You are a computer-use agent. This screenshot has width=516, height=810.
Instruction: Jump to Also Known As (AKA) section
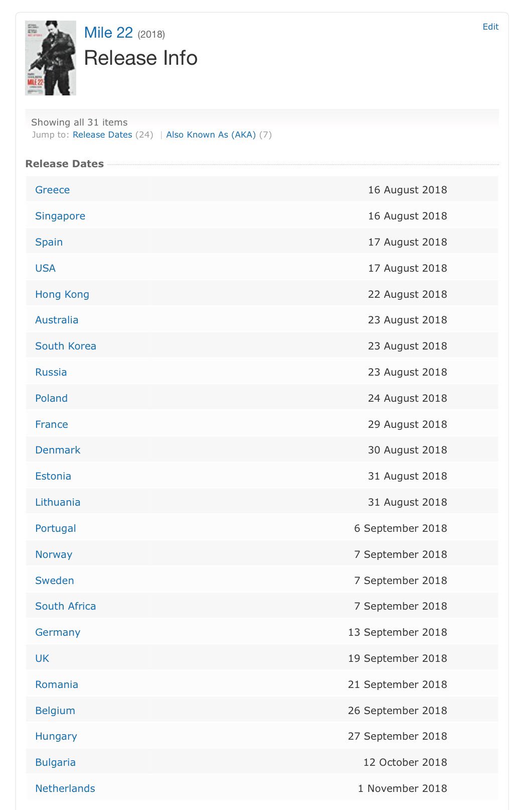(x=211, y=135)
